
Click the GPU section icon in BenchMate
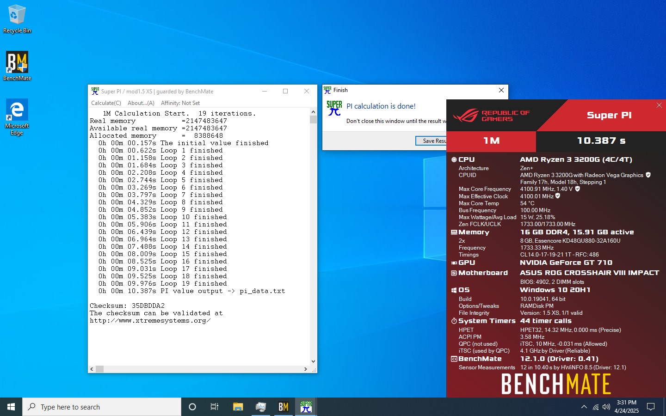click(x=454, y=263)
